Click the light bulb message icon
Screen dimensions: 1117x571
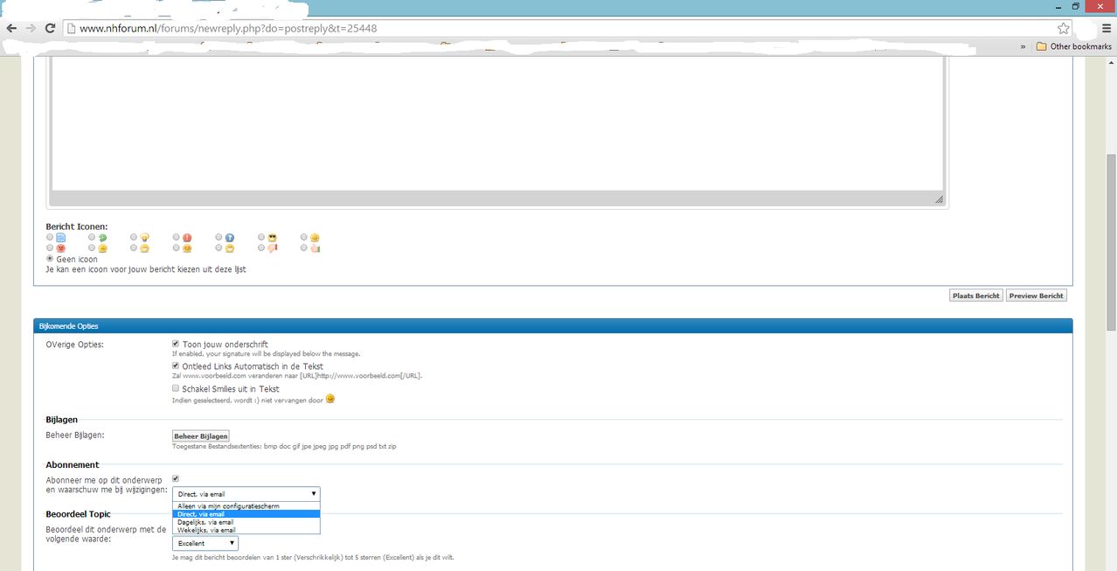point(145,238)
